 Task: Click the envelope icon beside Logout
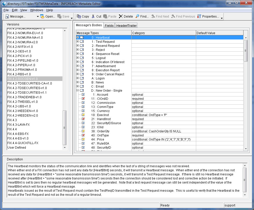[82, 58]
